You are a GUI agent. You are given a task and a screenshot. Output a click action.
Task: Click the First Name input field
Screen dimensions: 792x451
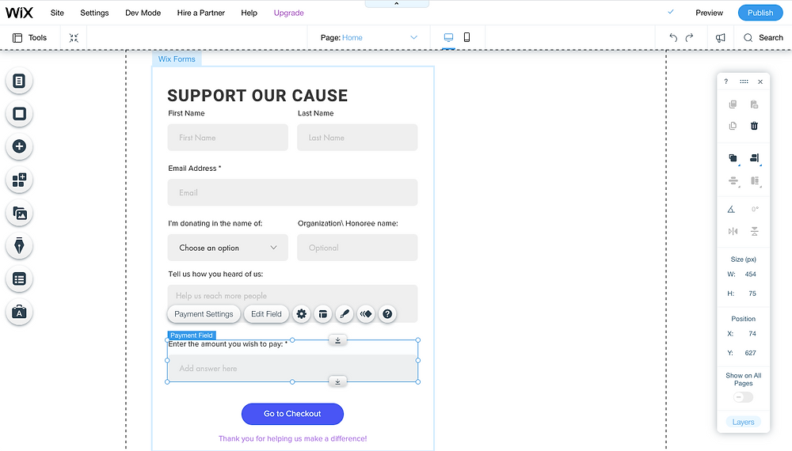tap(228, 137)
